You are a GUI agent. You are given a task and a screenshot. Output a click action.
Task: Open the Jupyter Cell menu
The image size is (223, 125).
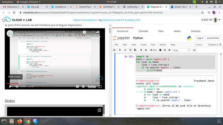point(153,45)
